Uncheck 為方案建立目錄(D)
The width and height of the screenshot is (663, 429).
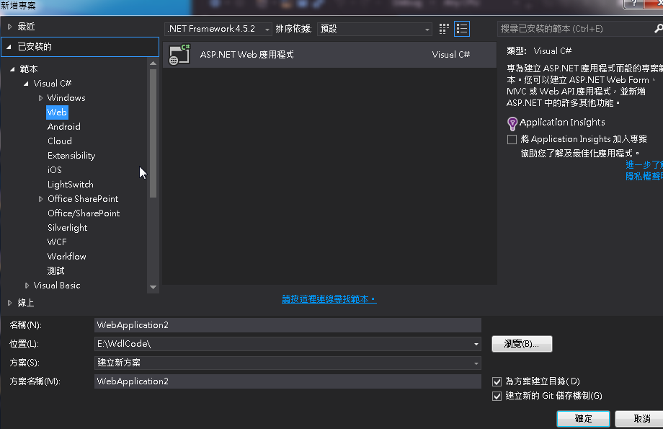pos(497,381)
